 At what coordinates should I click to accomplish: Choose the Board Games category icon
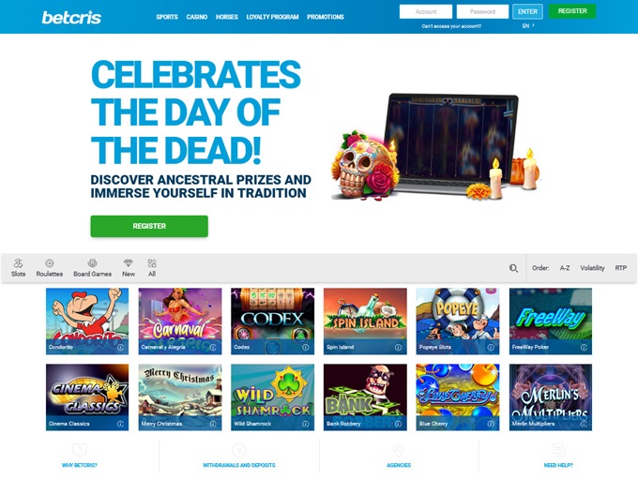tap(92, 263)
